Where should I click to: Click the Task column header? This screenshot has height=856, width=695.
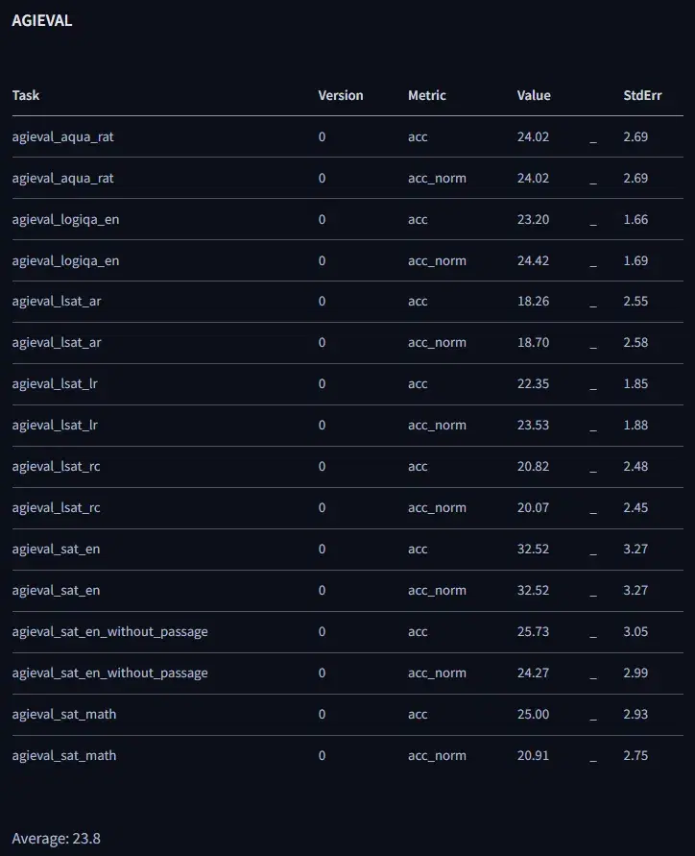(x=26, y=95)
